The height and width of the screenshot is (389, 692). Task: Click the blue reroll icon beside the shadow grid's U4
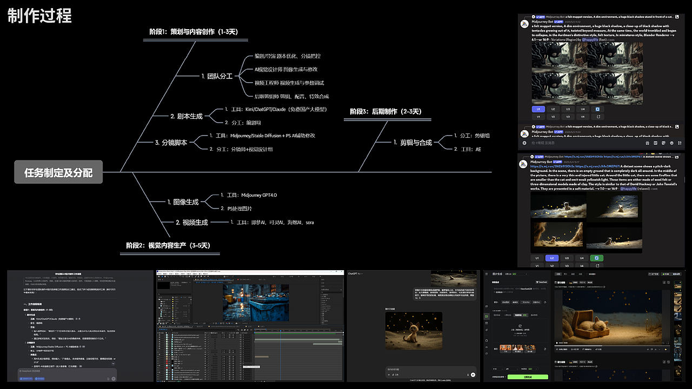pos(598,109)
